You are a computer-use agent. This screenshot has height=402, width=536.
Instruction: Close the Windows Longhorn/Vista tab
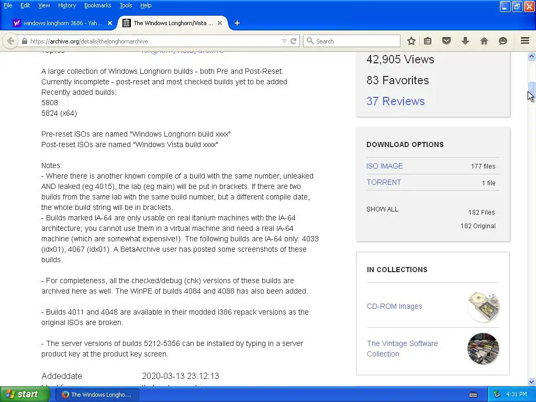pyautogui.click(x=220, y=23)
